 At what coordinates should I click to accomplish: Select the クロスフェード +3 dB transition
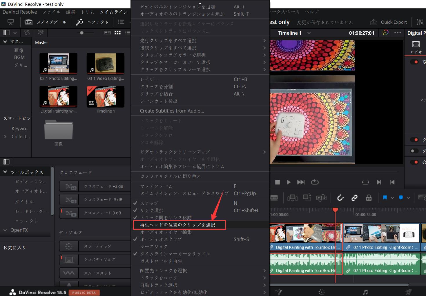95,186
